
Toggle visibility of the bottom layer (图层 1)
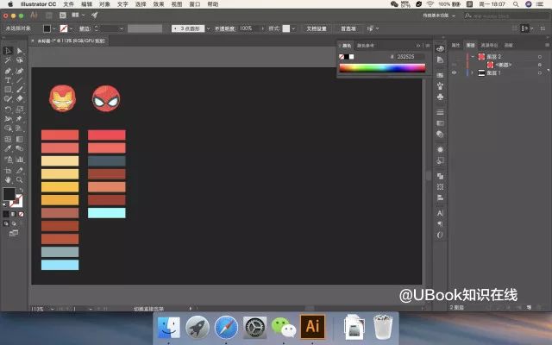click(455, 72)
